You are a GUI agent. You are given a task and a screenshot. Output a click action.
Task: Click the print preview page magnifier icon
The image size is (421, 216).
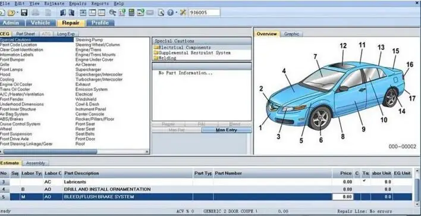point(161,12)
